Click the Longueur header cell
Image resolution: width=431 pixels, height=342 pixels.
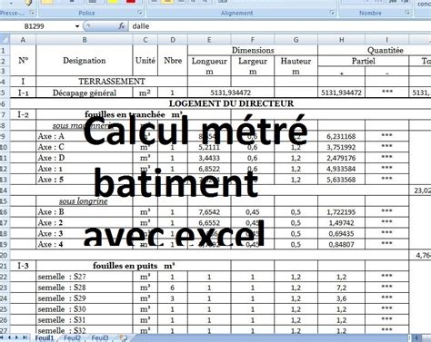[209, 61]
